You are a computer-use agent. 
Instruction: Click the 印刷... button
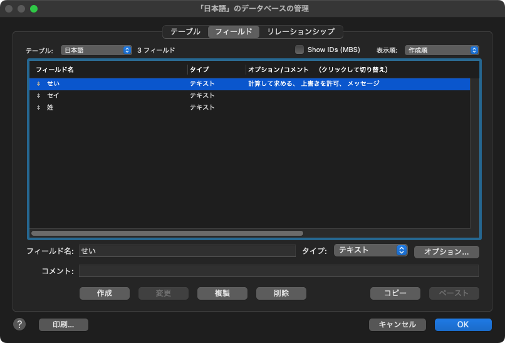63,325
